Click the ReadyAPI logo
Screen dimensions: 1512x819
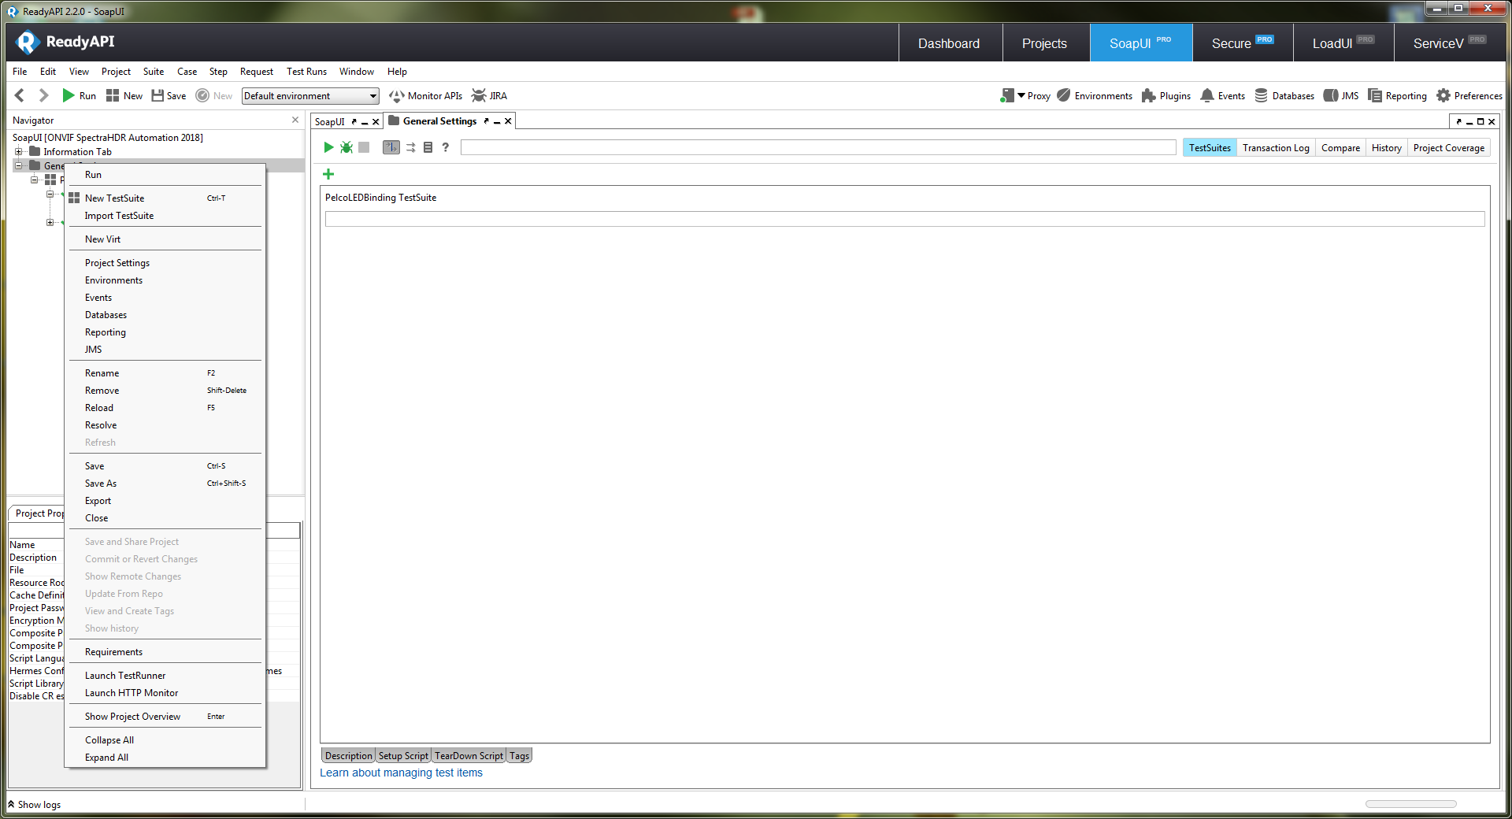click(65, 42)
